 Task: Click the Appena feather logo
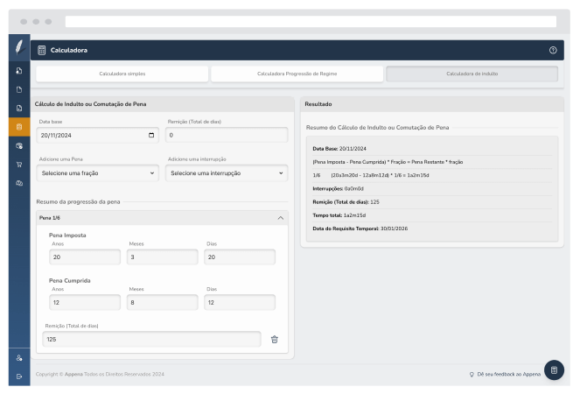(x=18, y=47)
